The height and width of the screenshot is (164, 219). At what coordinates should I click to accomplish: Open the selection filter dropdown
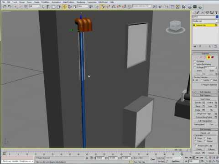click(35, 6)
